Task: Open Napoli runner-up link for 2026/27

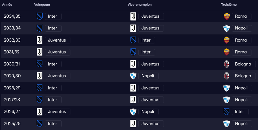Action: pyautogui.click(x=148, y=112)
